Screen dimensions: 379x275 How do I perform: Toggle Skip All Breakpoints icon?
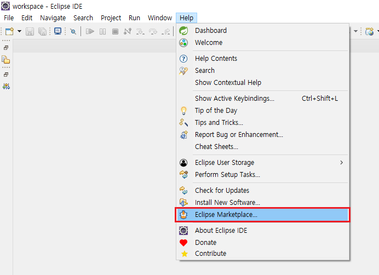pos(73,31)
